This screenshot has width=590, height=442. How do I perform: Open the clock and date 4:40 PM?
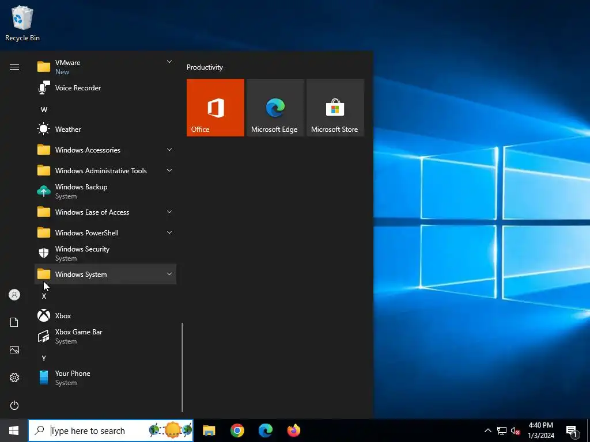[x=540, y=430]
